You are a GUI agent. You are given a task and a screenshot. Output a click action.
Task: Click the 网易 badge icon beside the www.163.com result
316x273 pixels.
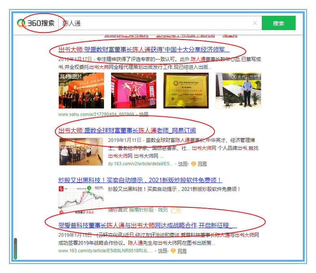(x=173, y=250)
